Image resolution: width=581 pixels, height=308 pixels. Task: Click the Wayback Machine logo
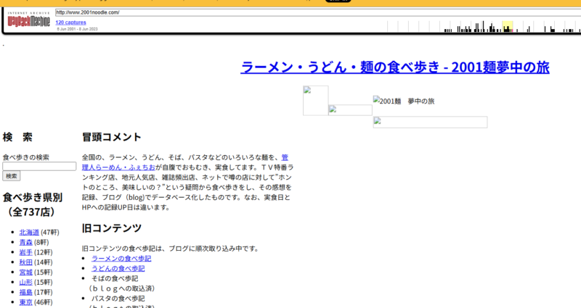(x=28, y=20)
